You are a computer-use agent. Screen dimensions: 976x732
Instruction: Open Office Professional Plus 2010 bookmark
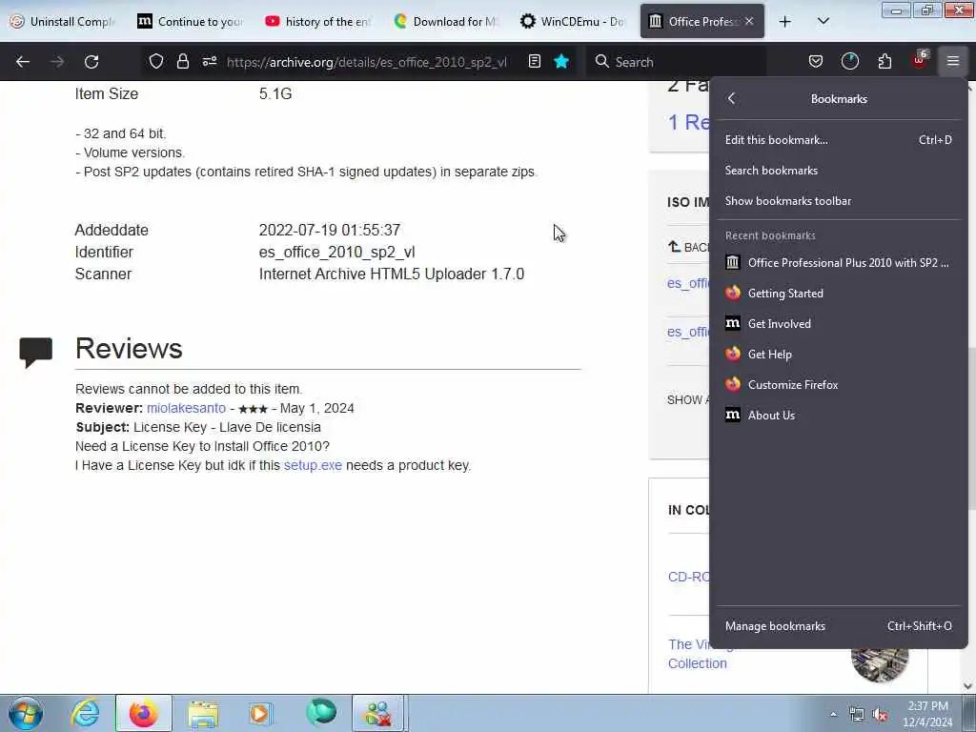tap(839, 263)
